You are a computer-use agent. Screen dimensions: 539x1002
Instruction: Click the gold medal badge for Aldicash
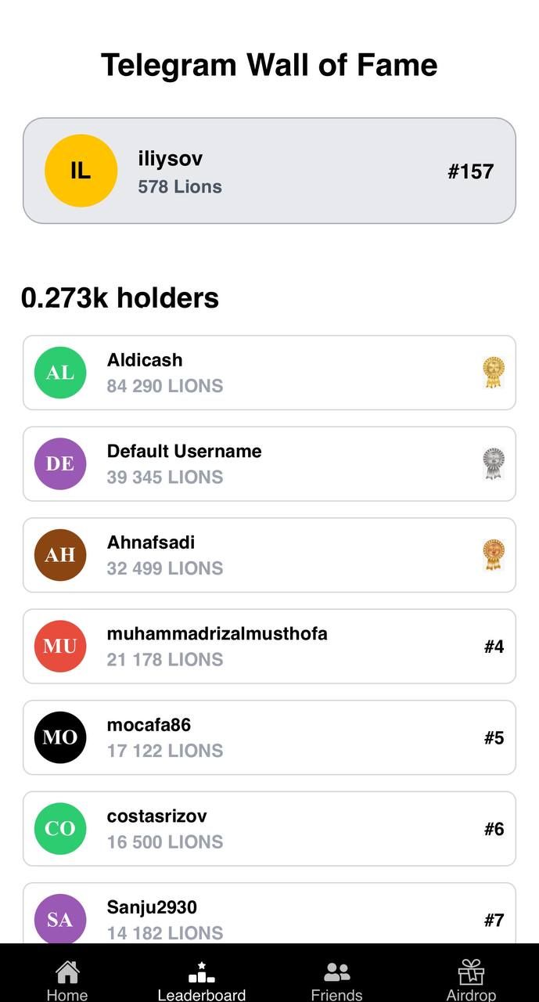click(494, 373)
